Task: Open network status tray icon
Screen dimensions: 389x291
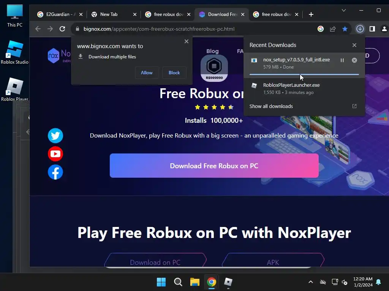Action: [335, 282]
